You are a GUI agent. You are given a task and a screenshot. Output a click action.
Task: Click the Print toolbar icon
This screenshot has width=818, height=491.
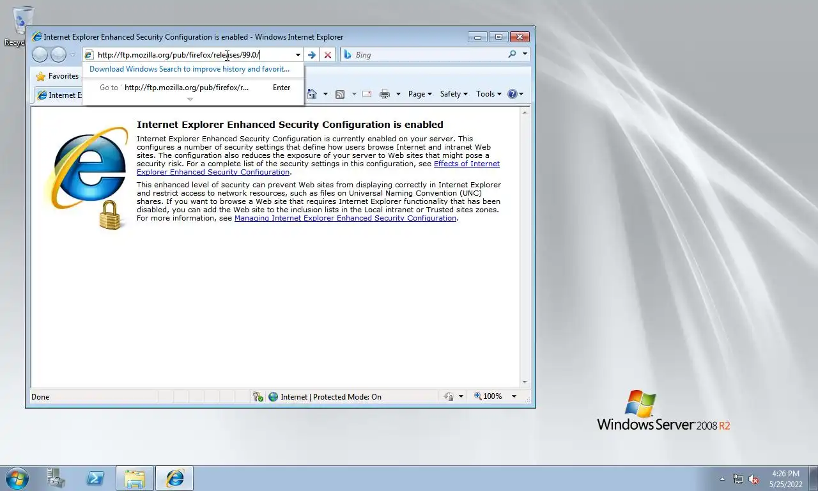[384, 94]
